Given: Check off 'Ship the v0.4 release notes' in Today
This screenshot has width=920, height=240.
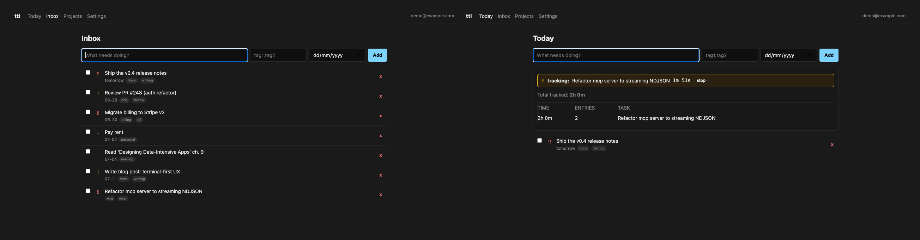Looking at the screenshot, I should (539, 141).
